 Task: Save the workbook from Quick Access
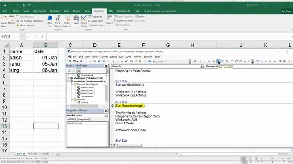(5, 5)
